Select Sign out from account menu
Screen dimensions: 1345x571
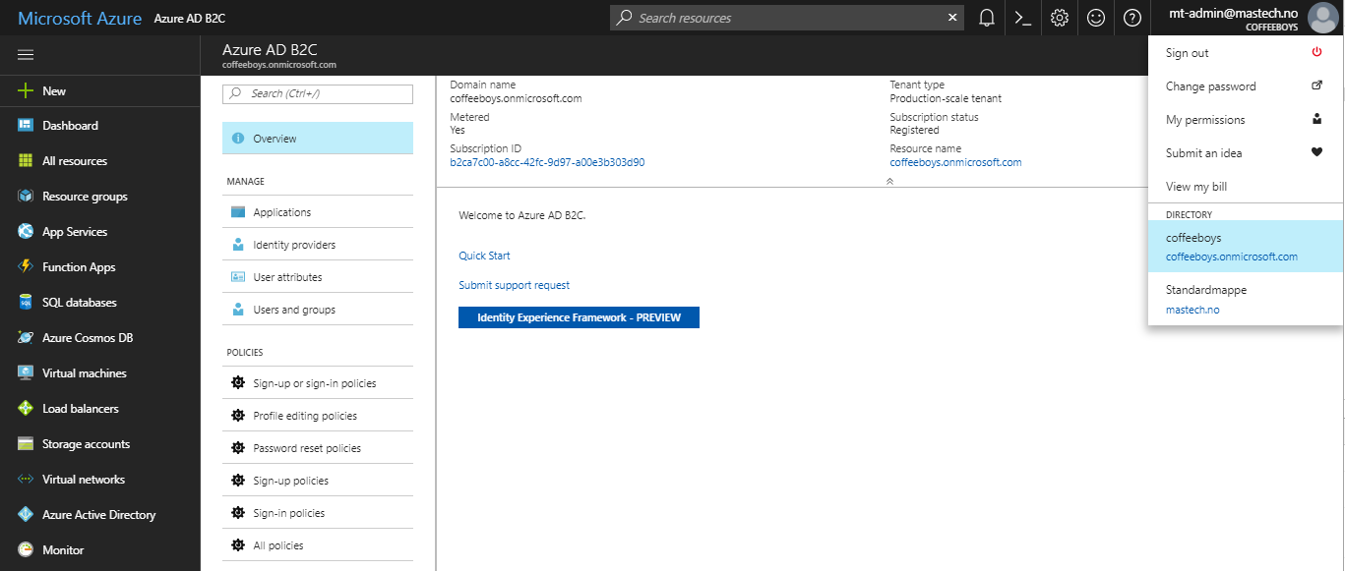pos(1188,53)
